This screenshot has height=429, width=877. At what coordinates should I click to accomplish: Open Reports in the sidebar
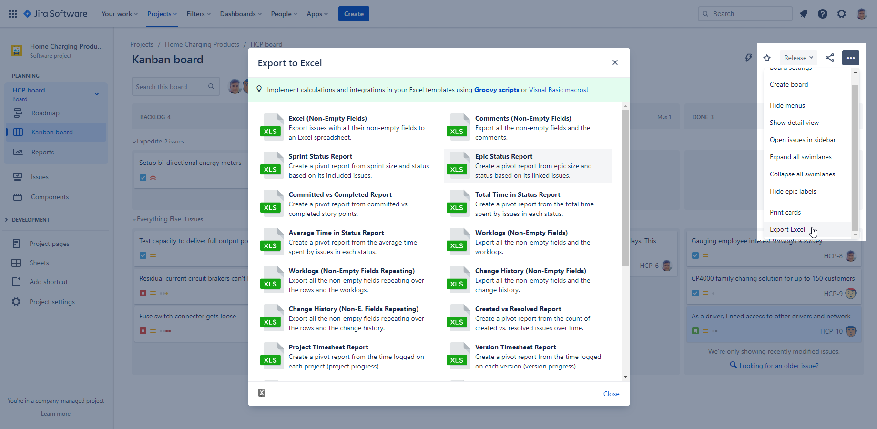tap(56, 152)
